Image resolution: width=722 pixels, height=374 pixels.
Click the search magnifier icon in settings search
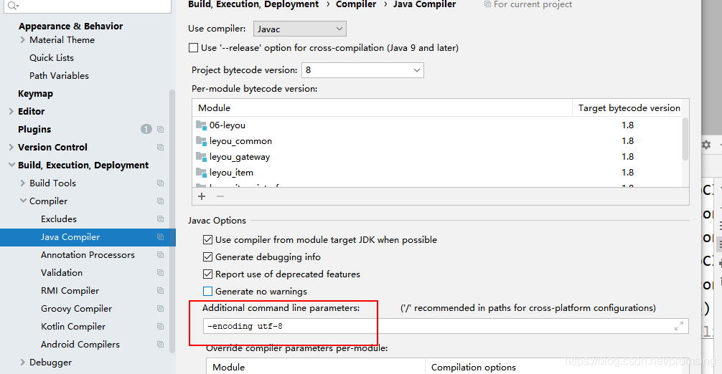[12, 6]
